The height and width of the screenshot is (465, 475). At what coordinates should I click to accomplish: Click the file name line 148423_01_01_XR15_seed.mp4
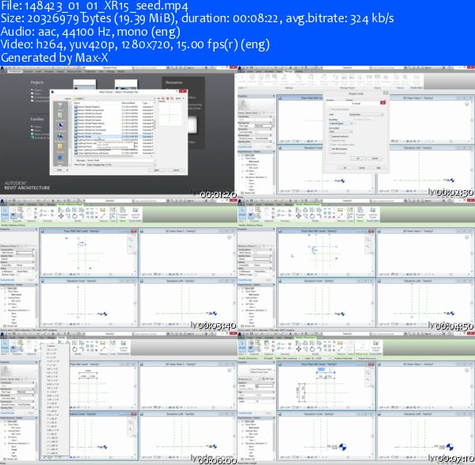pyautogui.click(x=94, y=6)
